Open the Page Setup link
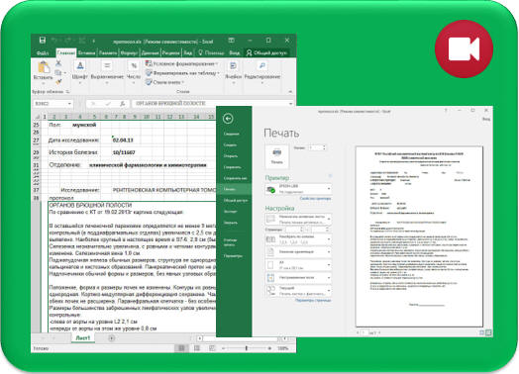Viewport: 519px width, 374px height. click(313, 300)
